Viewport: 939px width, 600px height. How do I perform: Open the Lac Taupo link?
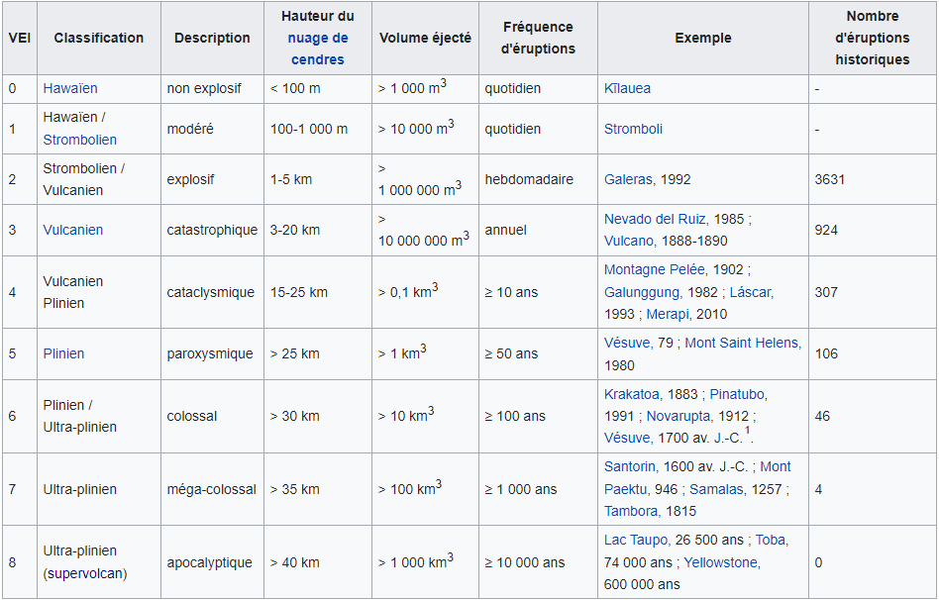[635, 541]
